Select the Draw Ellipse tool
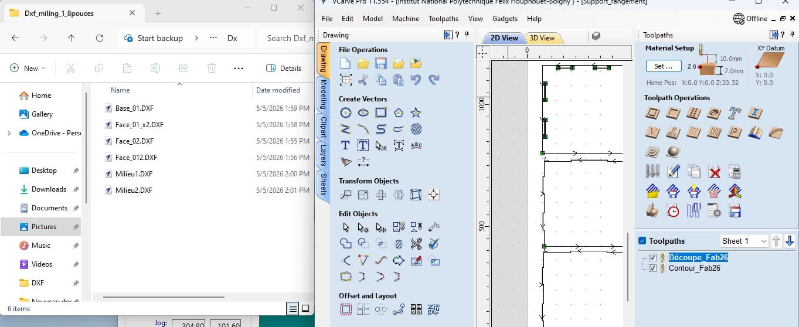 click(x=363, y=113)
